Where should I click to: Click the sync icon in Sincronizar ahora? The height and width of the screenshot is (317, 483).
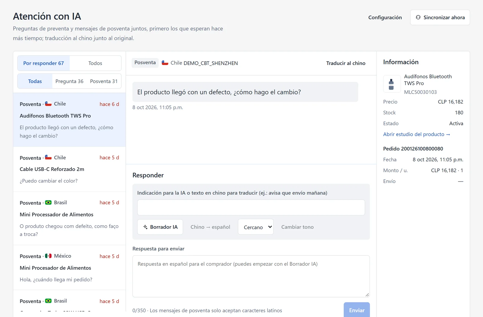(418, 17)
